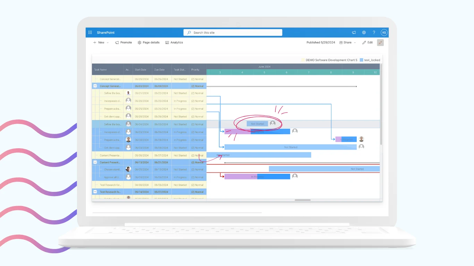Viewport: 474px width, 266px height.
Task: Click day 8 in the timeline header
Action: (331, 72)
